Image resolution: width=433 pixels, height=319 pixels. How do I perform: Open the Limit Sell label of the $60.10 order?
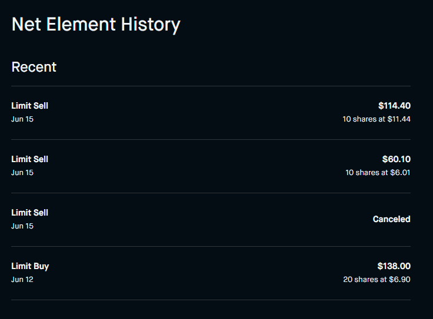coord(30,159)
